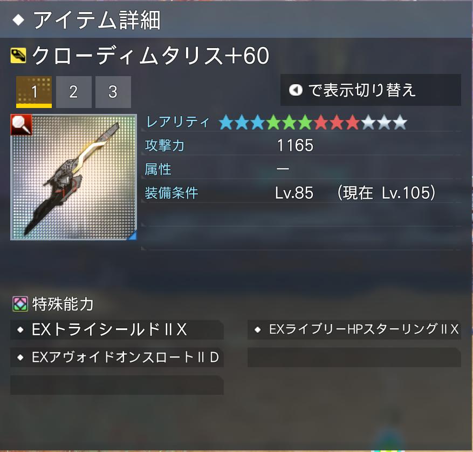Click the empty ability slot under EXライブリーHPスターリング
Image resolution: width=473 pixels, height=452 pixels.
(354, 357)
